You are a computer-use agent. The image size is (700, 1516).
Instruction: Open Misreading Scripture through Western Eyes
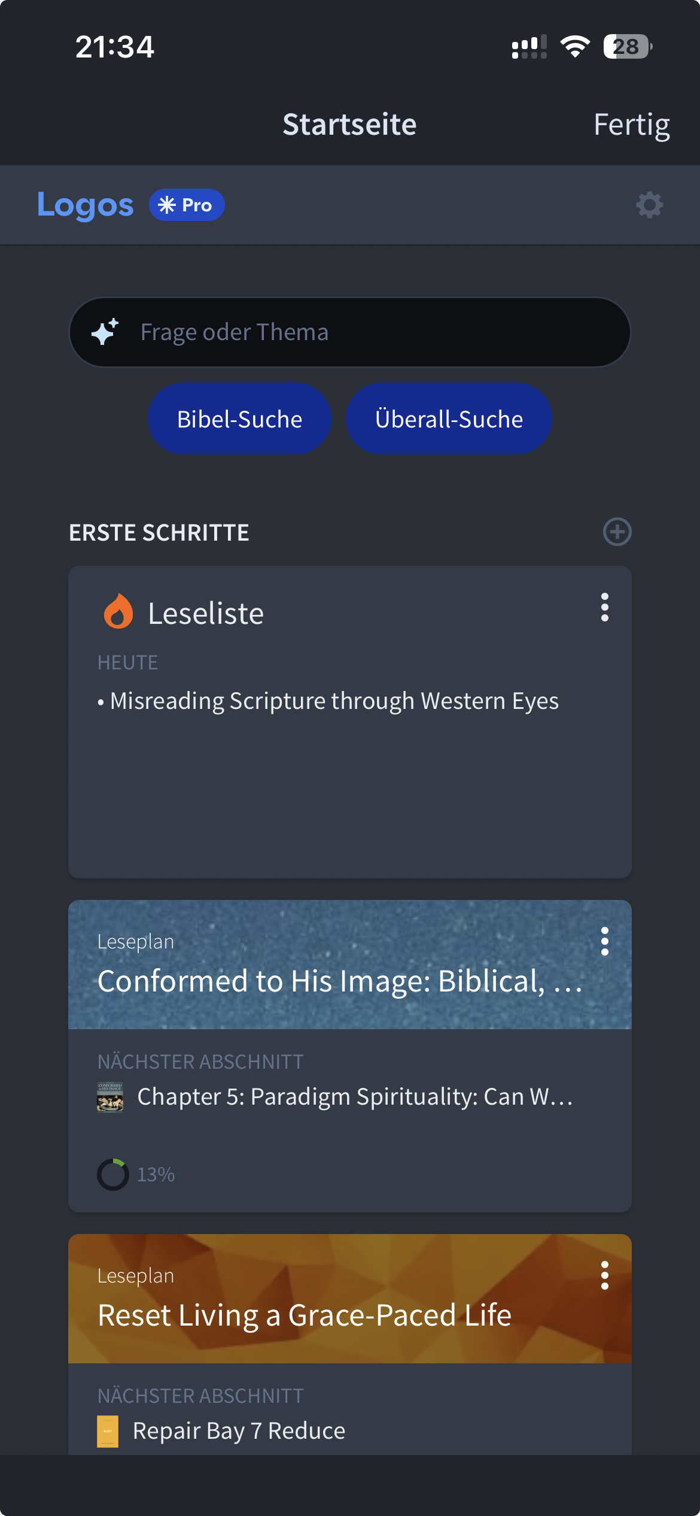click(x=334, y=701)
